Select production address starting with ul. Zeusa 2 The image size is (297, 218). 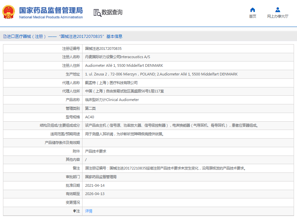coord(161,74)
